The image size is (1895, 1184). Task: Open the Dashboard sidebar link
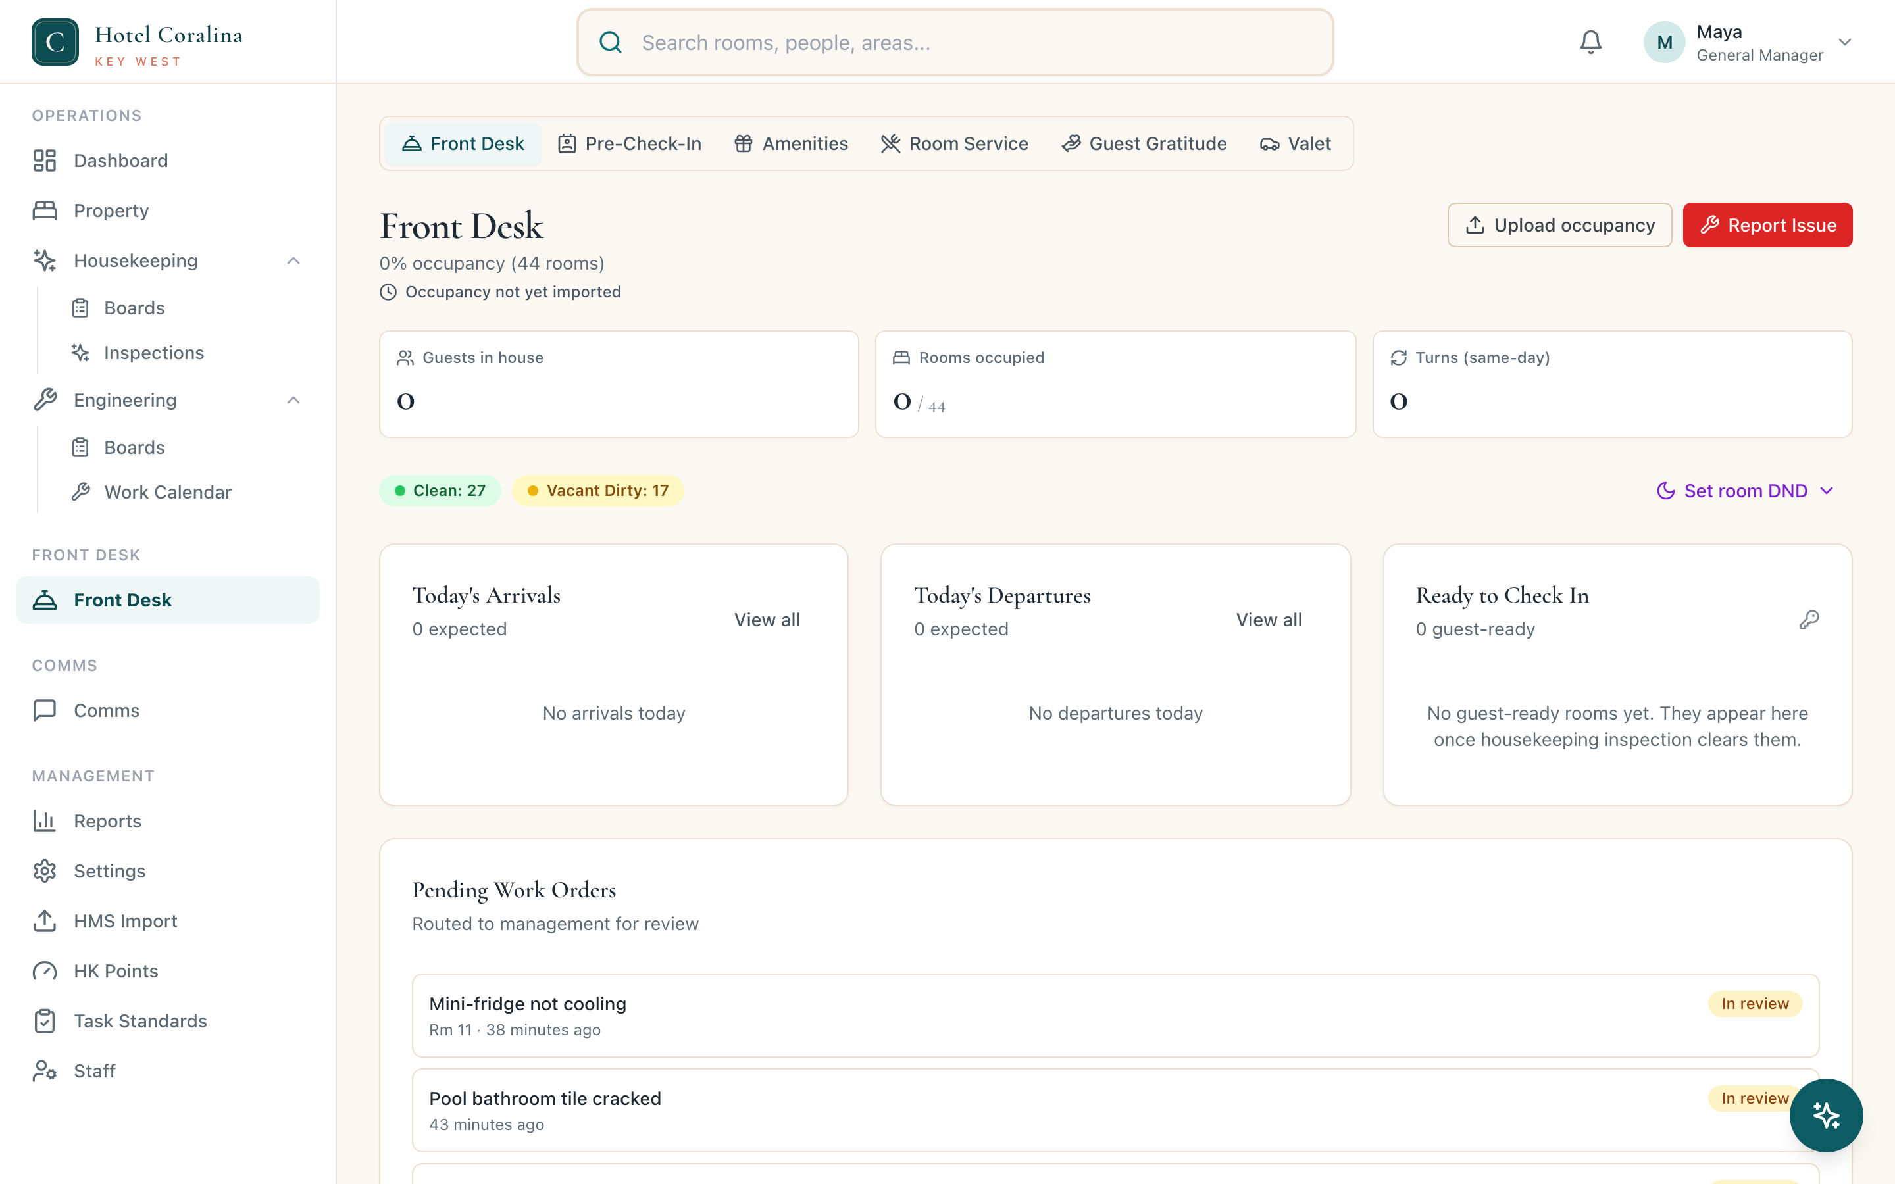pyautogui.click(x=168, y=160)
